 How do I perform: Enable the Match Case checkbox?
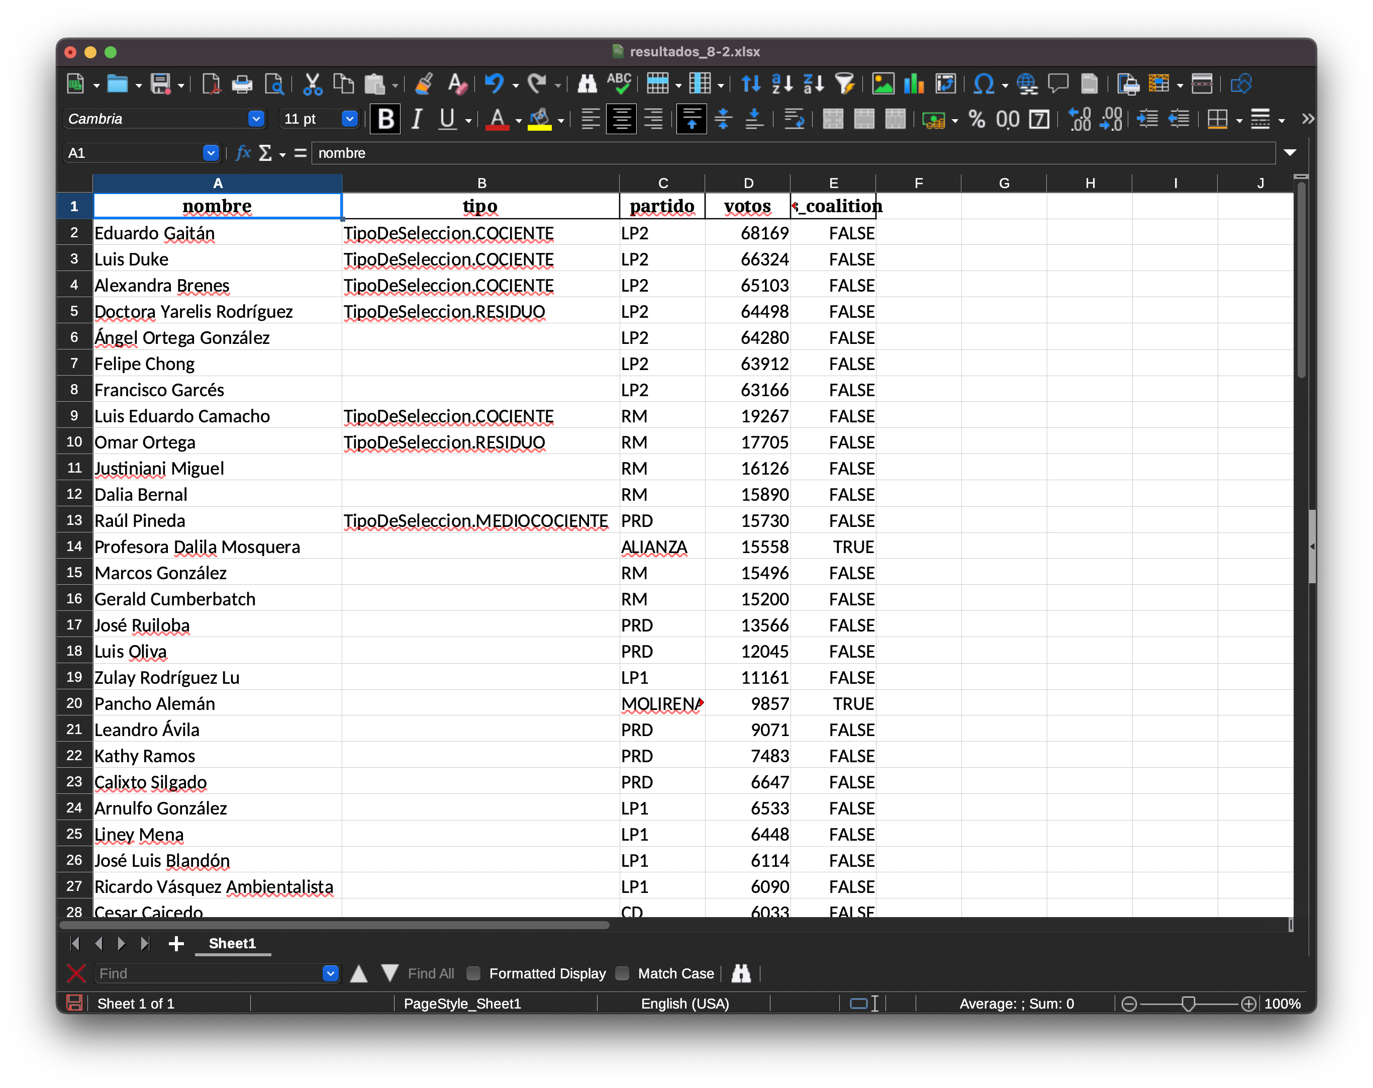point(622,973)
